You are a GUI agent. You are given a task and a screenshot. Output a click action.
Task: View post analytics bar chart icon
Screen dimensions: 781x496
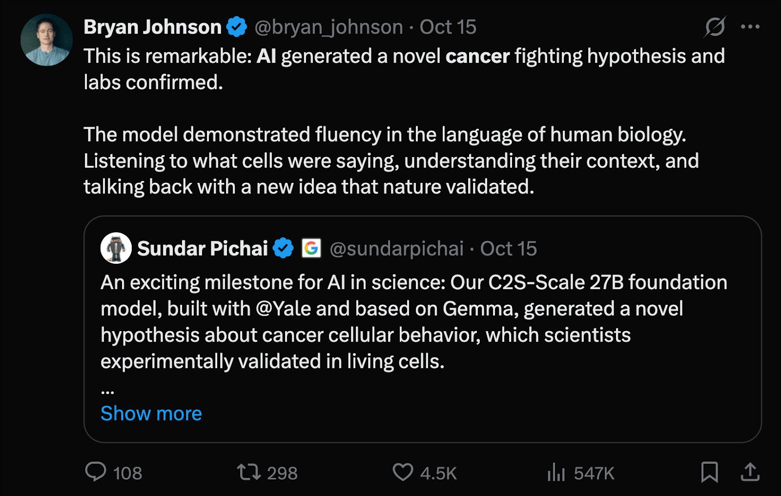(556, 472)
